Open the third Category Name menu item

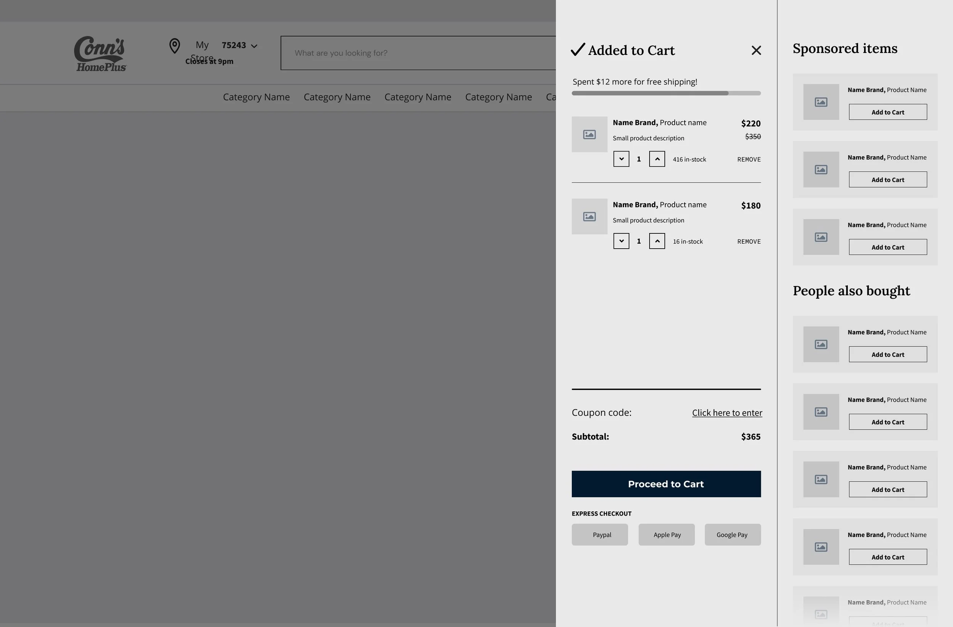pyautogui.click(x=418, y=97)
